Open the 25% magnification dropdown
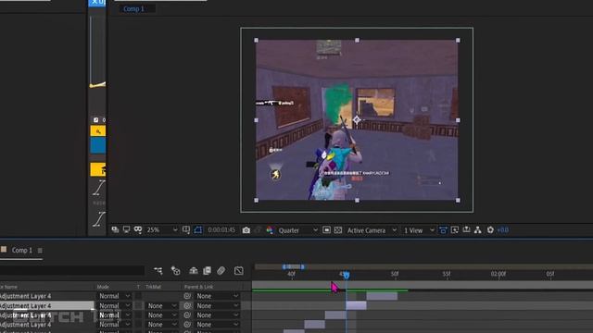Viewport: 593px width, 333px height. point(162,230)
